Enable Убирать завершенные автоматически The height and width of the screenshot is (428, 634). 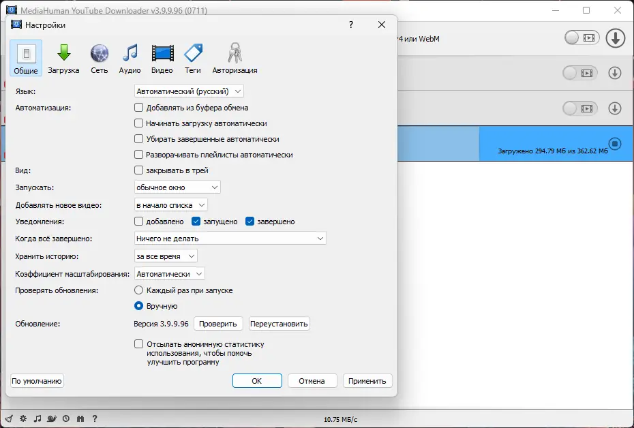[138, 138]
